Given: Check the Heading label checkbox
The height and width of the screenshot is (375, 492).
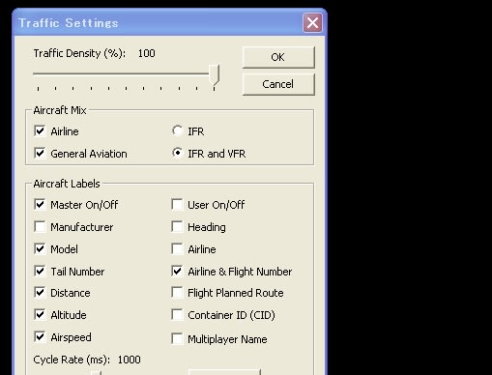Looking at the screenshot, I should [177, 226].
